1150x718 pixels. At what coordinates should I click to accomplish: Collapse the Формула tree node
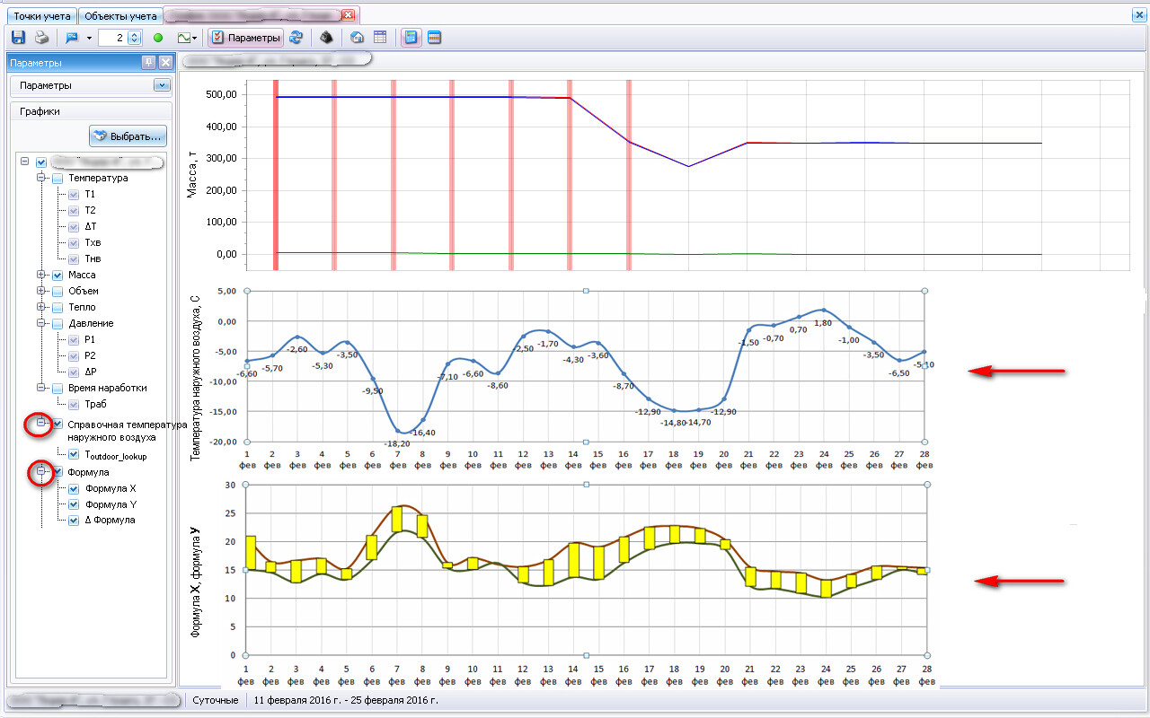[41, 469]
